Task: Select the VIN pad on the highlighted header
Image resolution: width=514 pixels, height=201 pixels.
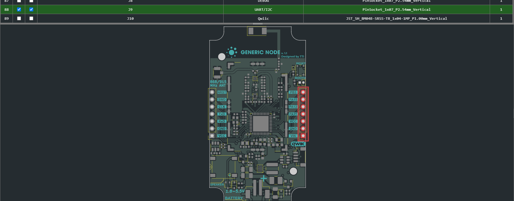Action: (x=303, y=136)
